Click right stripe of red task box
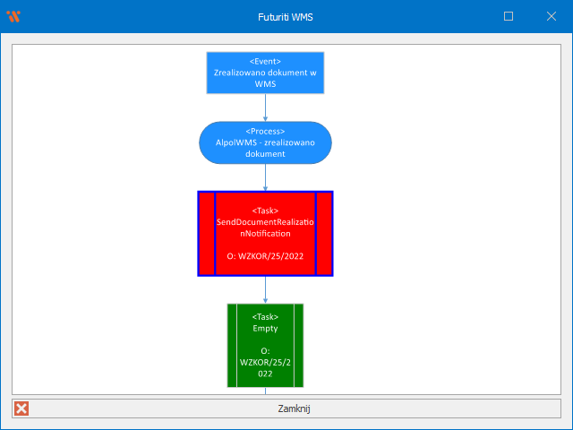573x430 pixels. click(x=324, y=233)
